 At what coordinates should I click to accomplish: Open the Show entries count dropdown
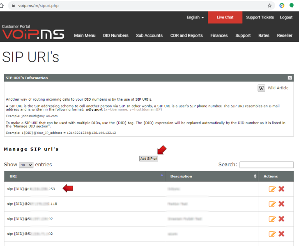[26, 165]
